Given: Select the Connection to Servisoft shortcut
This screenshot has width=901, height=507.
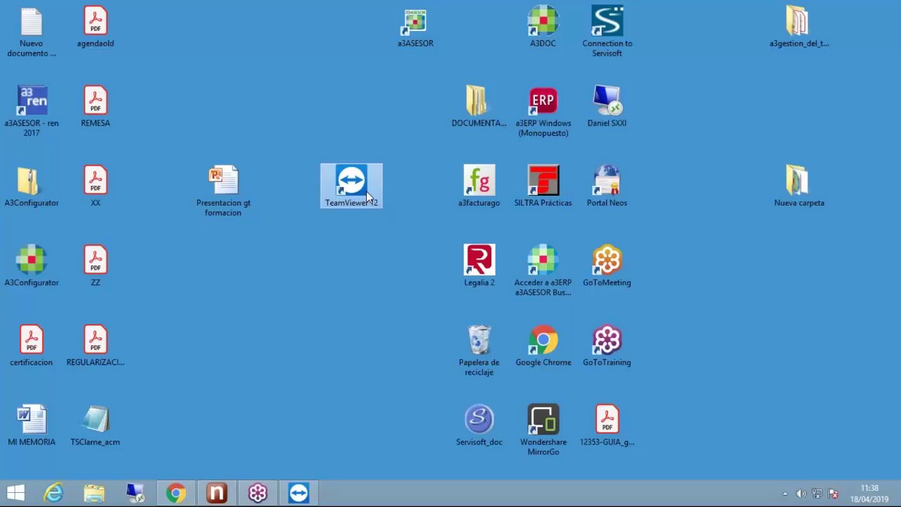Looking at the screenshot, I should point(607,32).
